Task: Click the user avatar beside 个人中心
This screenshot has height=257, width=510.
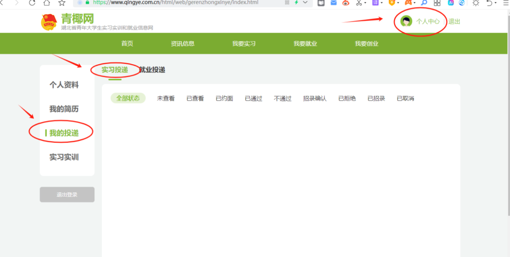Action: pyautogui.click(x=406, y=21)
